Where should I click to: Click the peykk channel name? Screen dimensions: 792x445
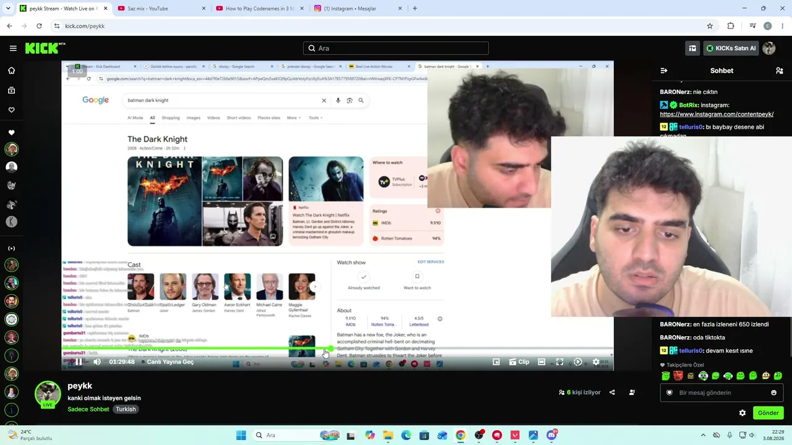coord(80,386)
